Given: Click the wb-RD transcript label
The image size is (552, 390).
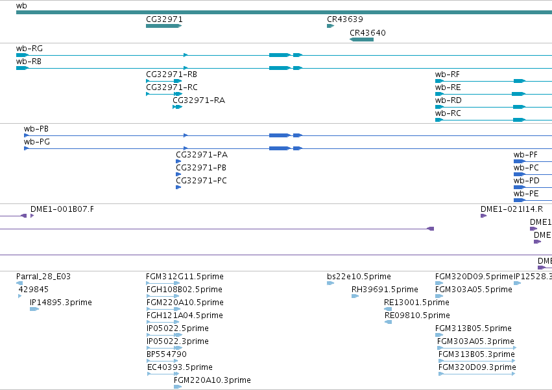Looking at the screenshot, I should click(x=448, y=100).
